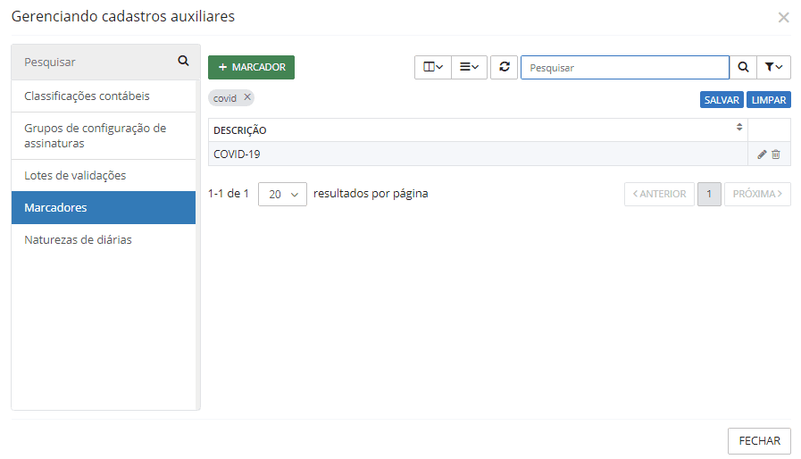Open Lotes de validações in the sidebar
The height and width of the screenshot is (459, 801).
click(75, 175)
